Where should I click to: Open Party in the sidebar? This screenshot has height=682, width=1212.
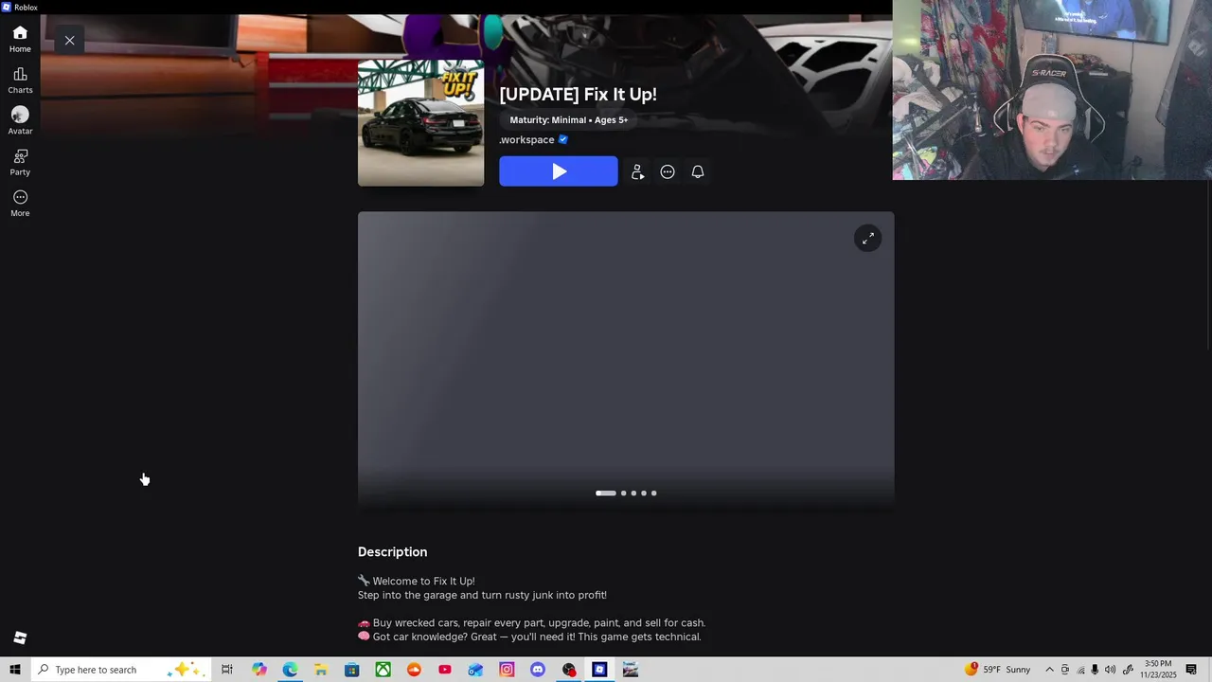[20, 162]
